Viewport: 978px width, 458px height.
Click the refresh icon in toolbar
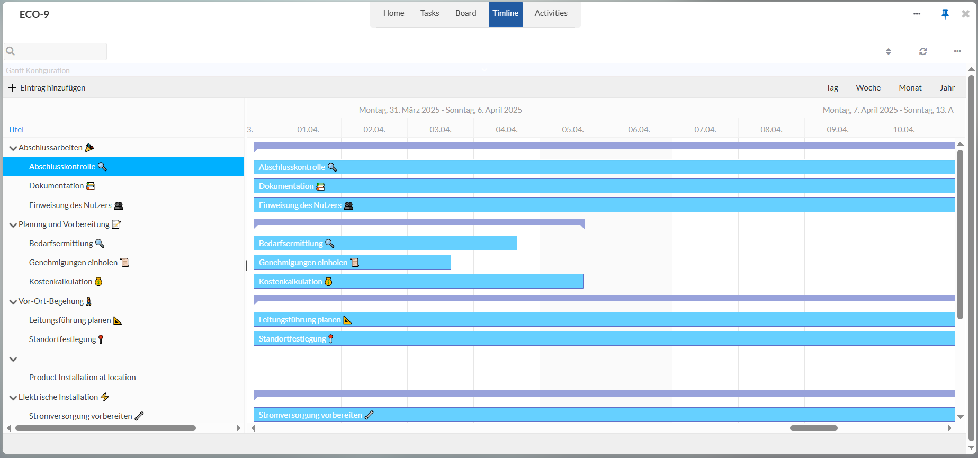(923, 51)
